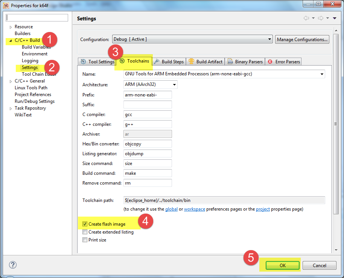This screenshot has width=344, height=278.
Task: Expand the Task Repository tree node
Action: coord(11,108)
